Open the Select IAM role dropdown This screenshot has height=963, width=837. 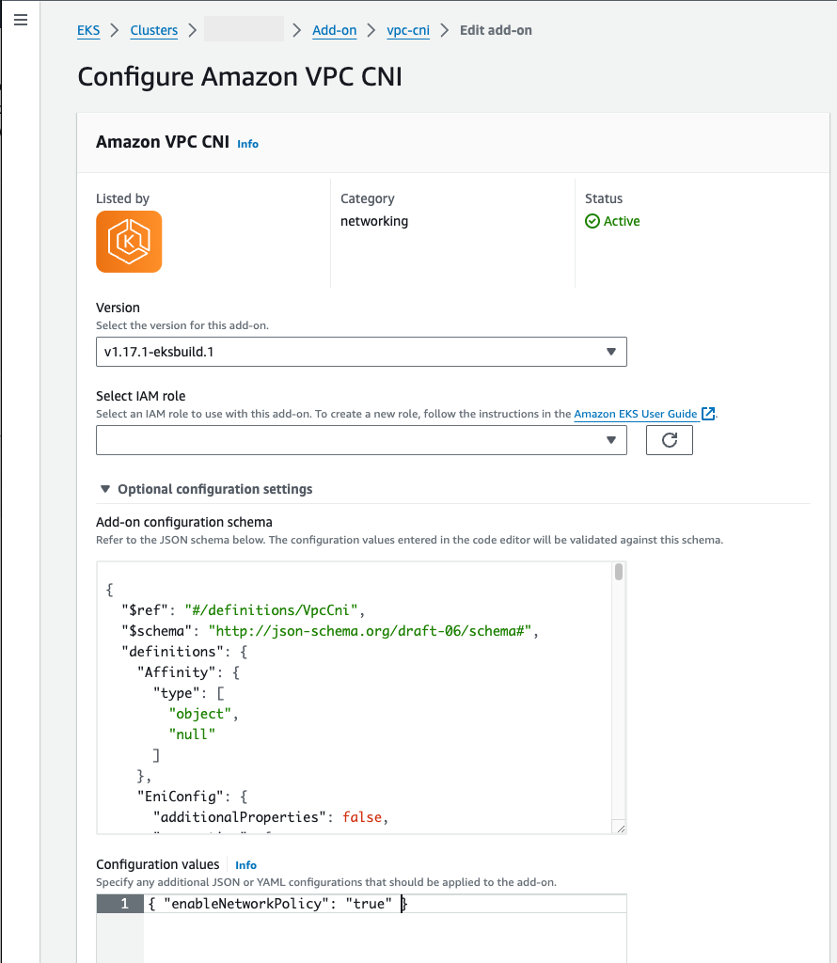[x=612, y=439]
